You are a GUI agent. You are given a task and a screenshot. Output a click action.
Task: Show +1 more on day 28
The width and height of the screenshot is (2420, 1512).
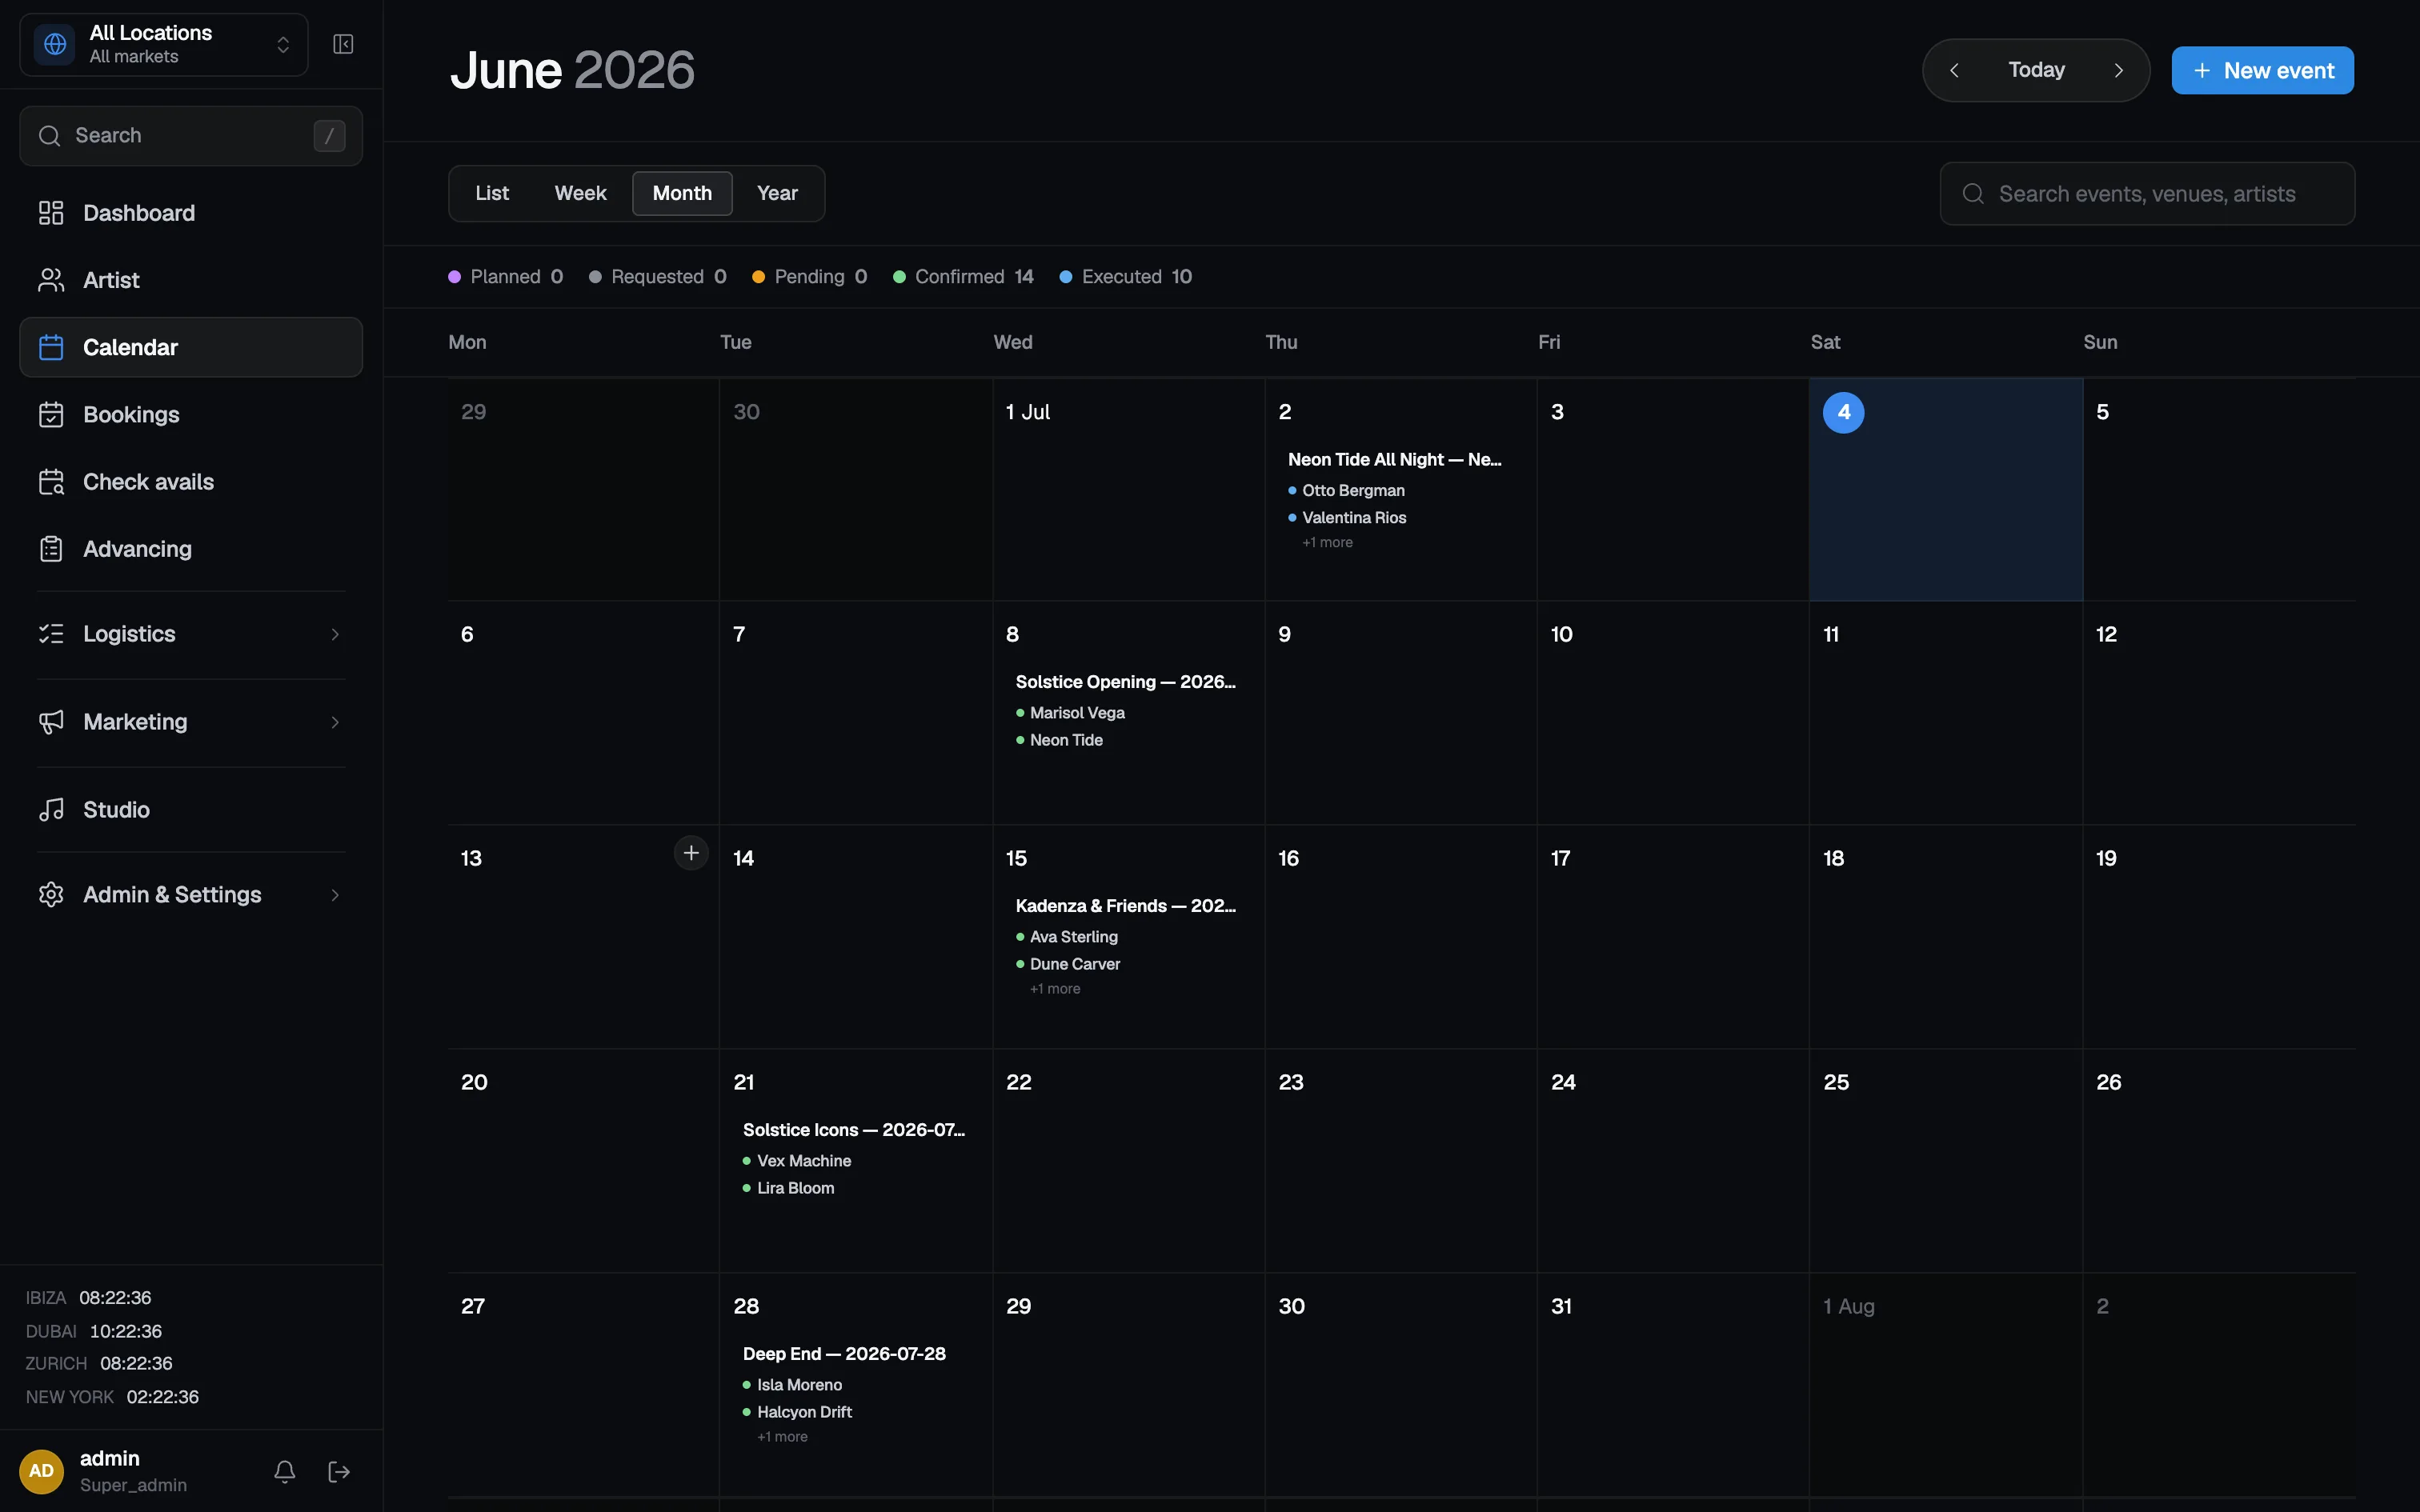coord(782,1437)
